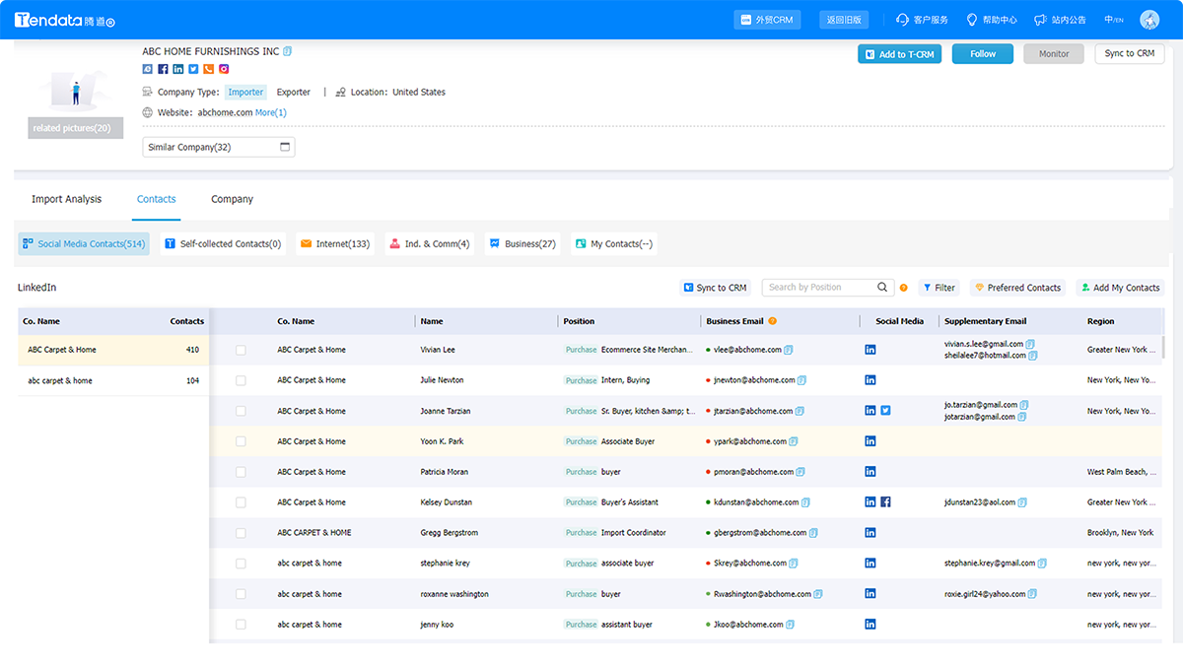Copy vivian.s.lee@gmail.com supplementary email
Image resolution: width=1183 pixels, height=665 pixels.
tap(1030, 344)
